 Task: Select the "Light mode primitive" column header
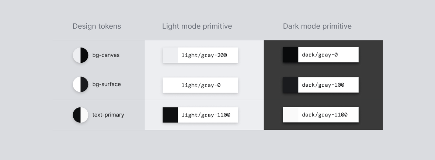point(197,26)
